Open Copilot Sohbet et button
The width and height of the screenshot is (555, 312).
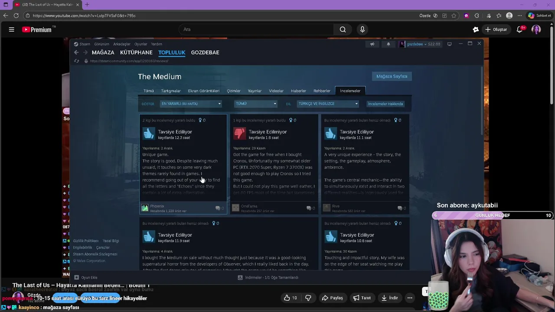[x=539, y=16]
